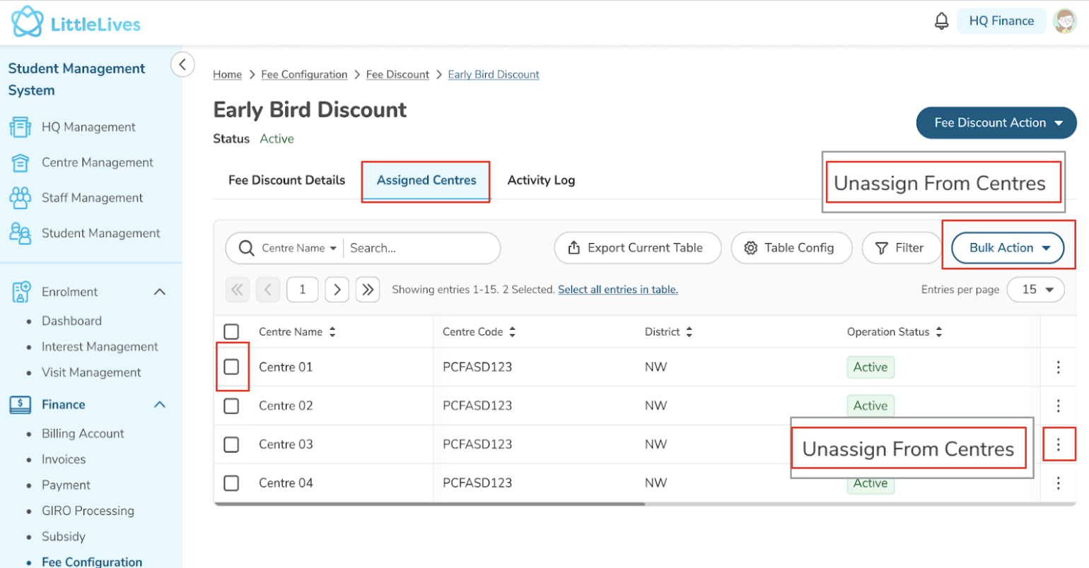
Task: Open Student Management page
Action: [x=100, y=233]
